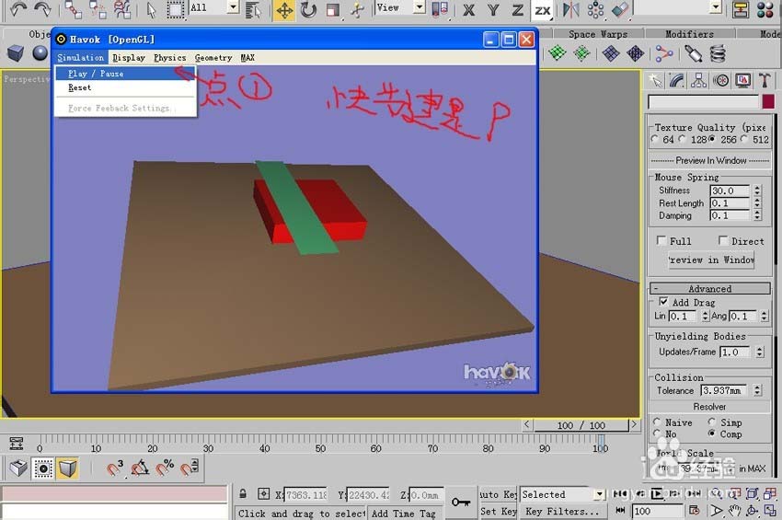Activate the Select and Move tool
This screenshot has height=520, width=782.
[x=284, y=10]
